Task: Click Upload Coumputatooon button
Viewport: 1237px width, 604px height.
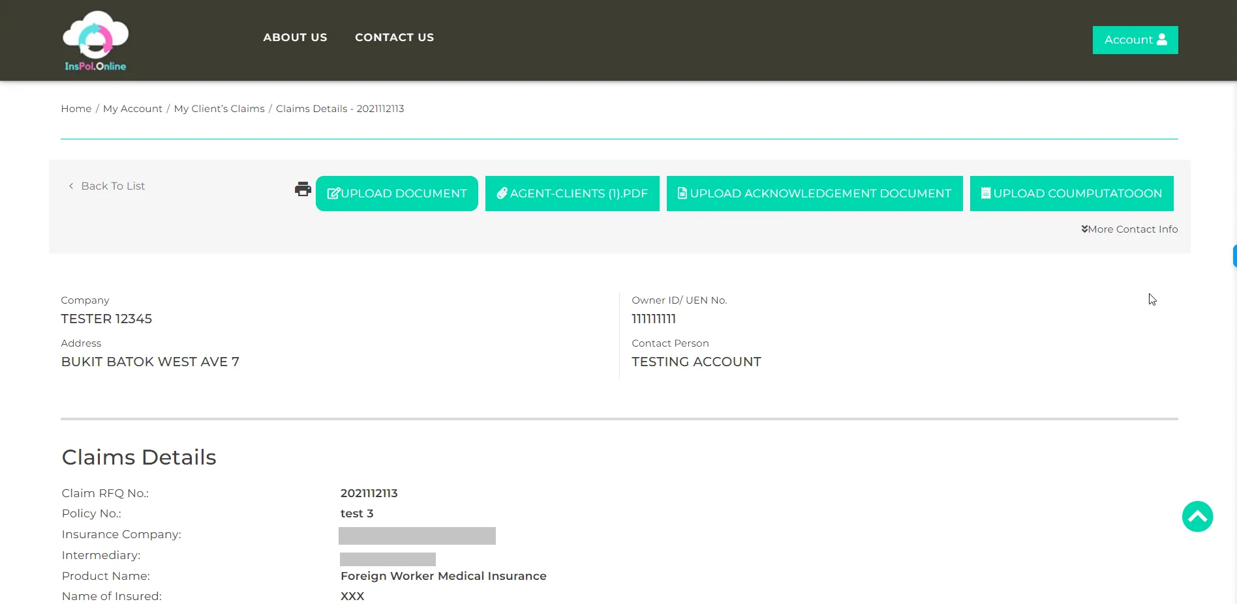Action: click(1071, 194)
